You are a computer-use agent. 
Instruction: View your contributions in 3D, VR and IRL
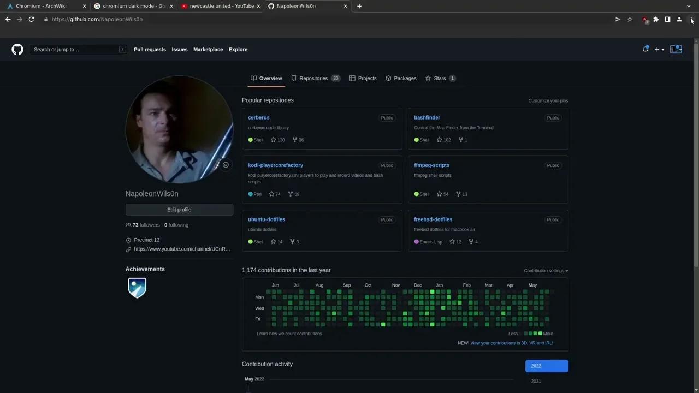point(512,343)
